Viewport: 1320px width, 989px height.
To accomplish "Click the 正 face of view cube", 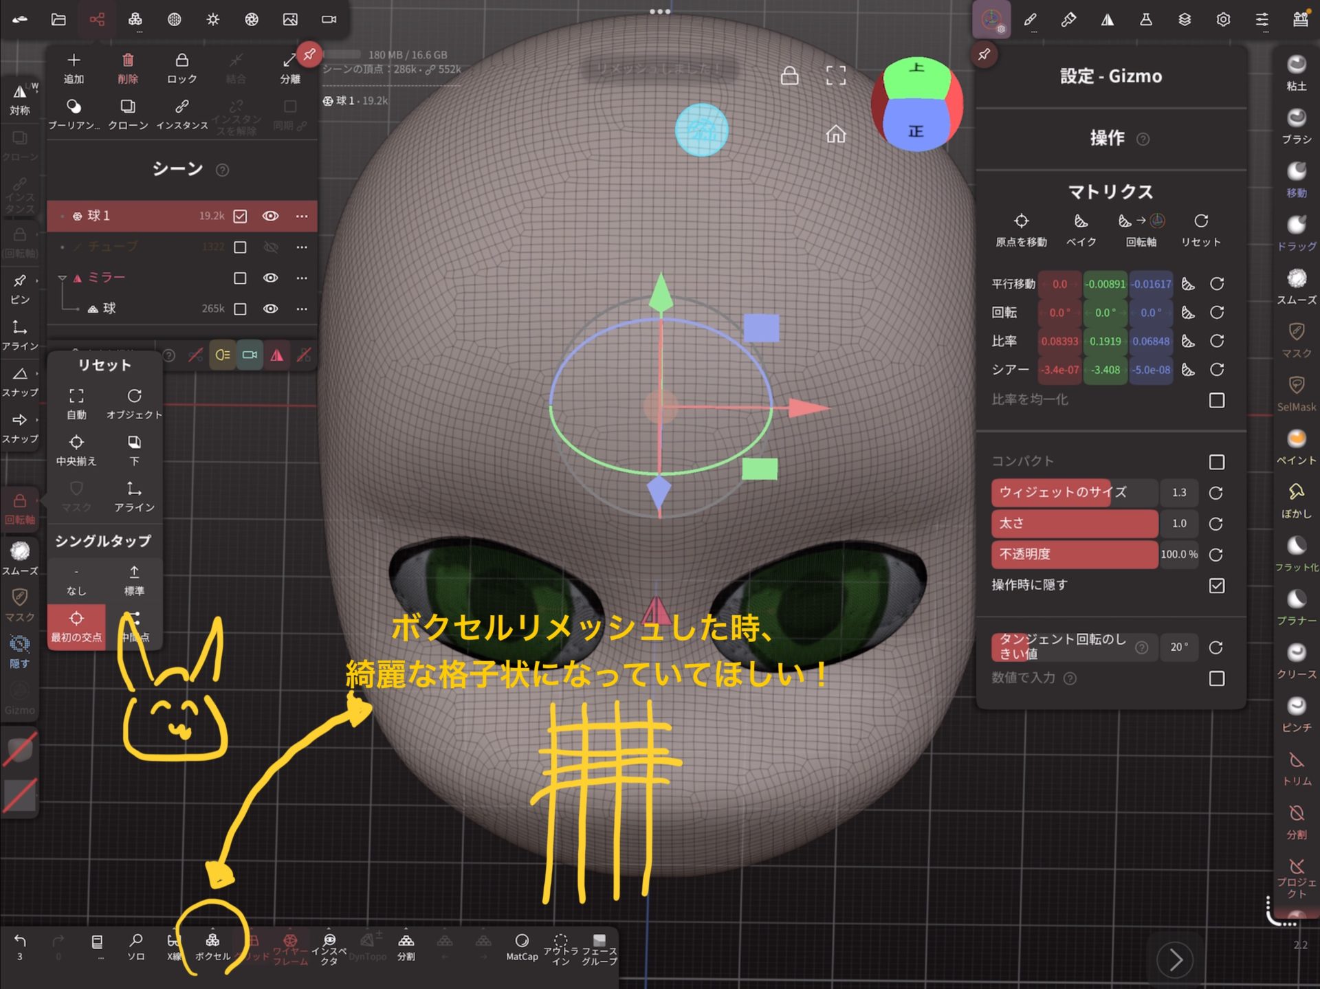I will [x=915, y=131].
